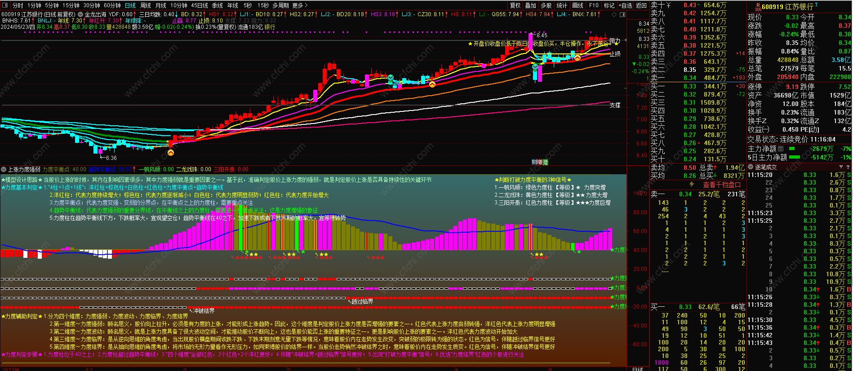Click the 叠加 overlay button
The height and width of the screenshot is (371, 853).
click(x=531, y=5)
